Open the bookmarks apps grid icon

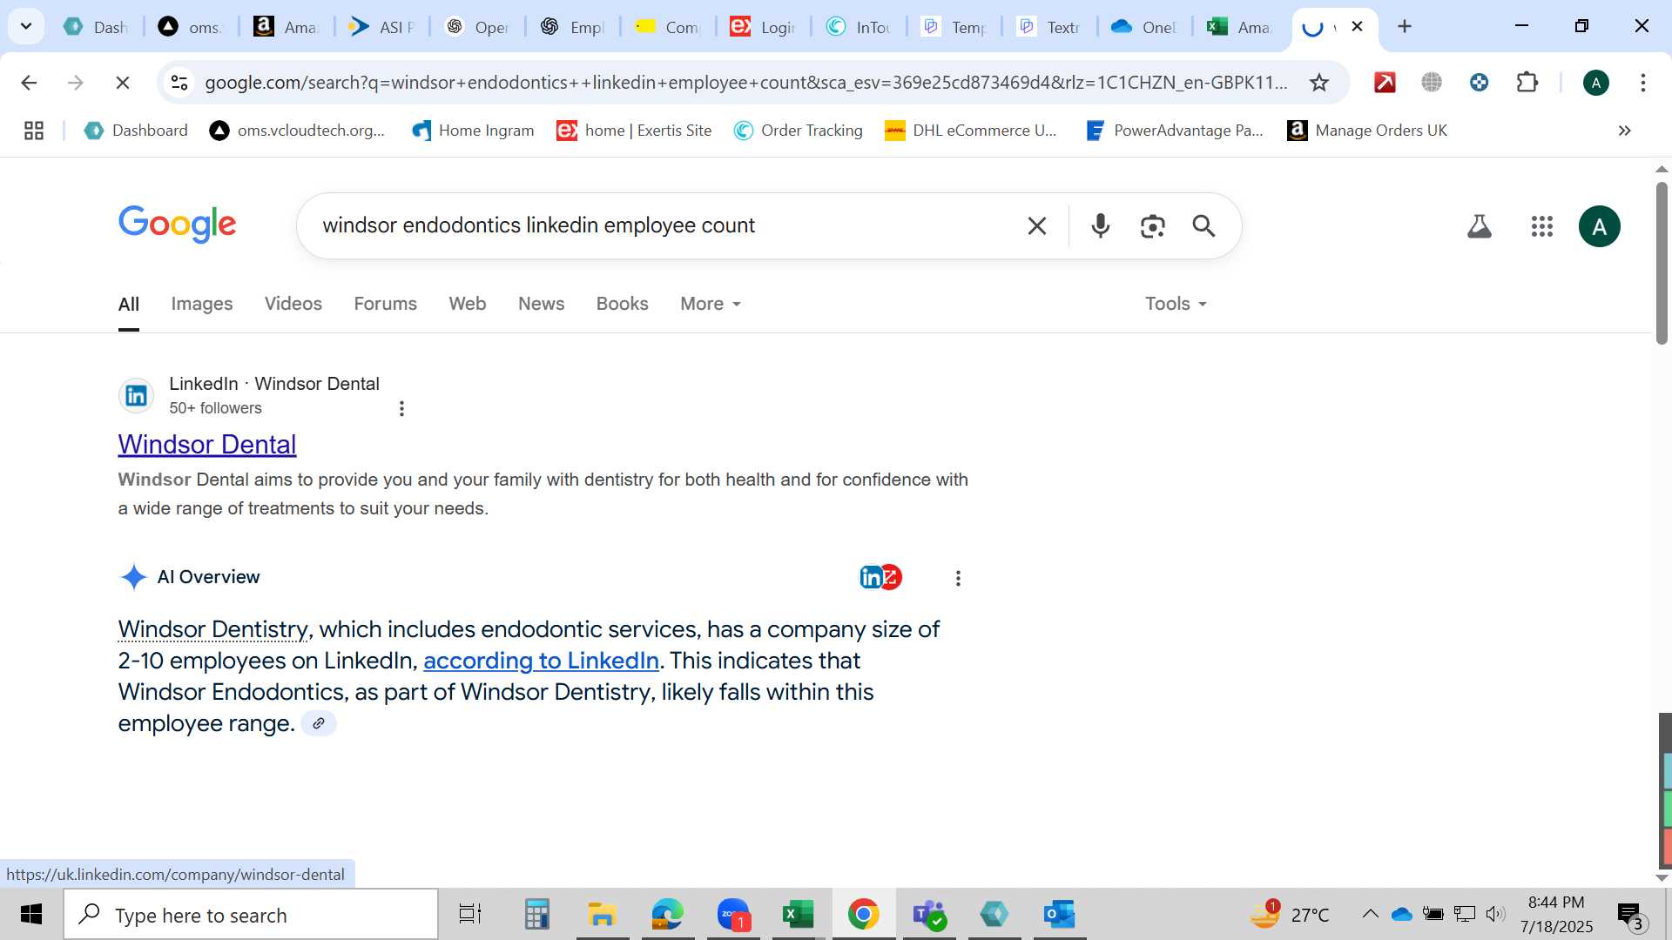tap(34, 131)
